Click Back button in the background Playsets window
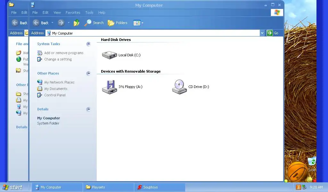328x192 pixels. click(x=20, y=23)
